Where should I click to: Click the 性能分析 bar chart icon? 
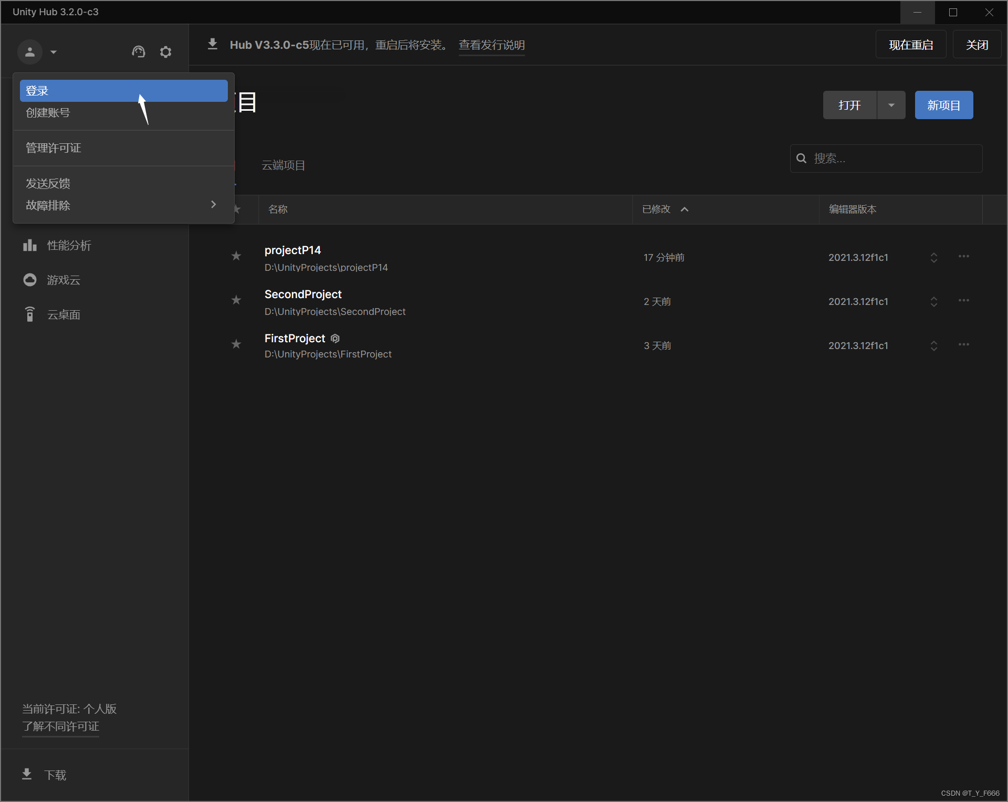tap(30, 245)
